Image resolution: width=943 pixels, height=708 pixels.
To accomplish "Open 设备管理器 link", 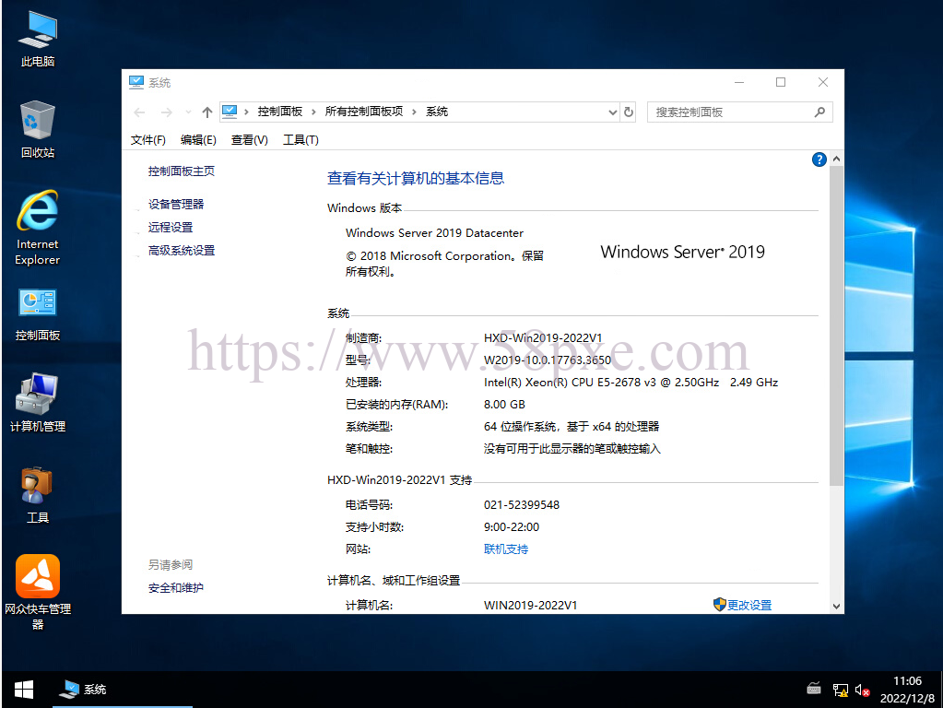I will 176,205.
